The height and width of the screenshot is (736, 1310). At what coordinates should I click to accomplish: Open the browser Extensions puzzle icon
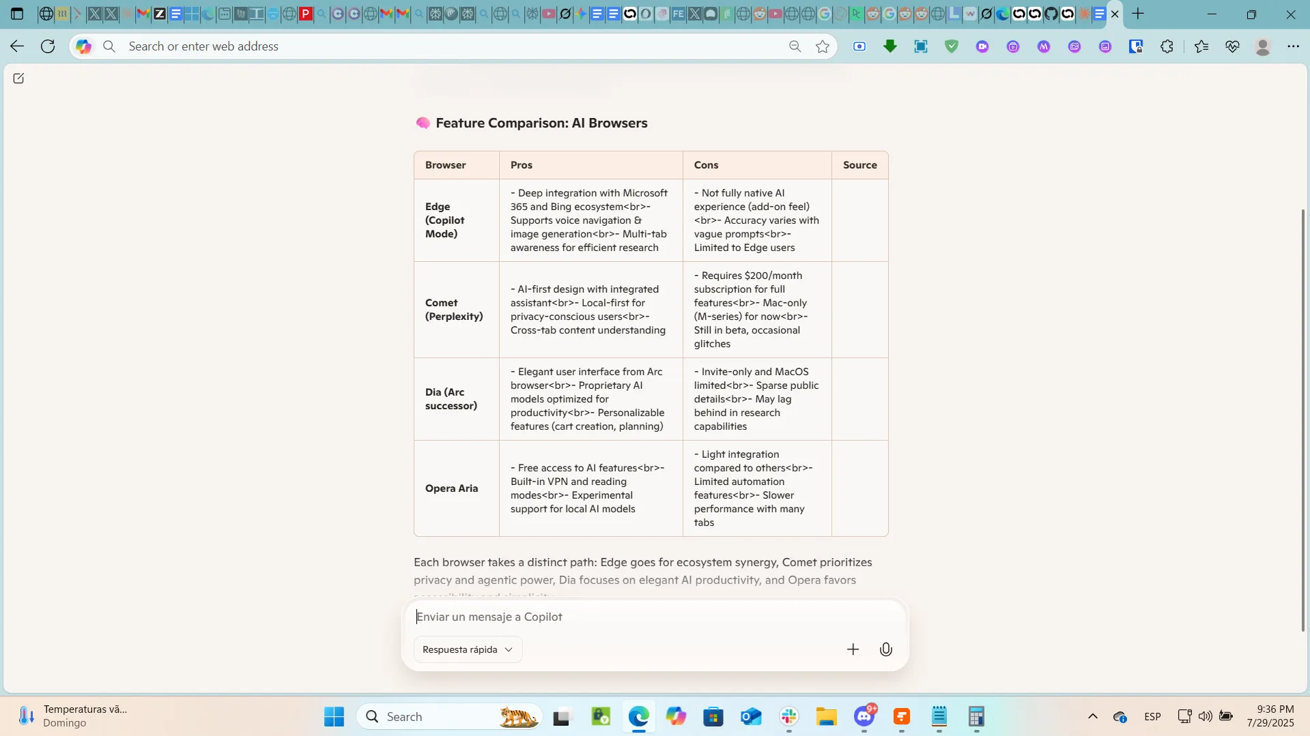(x=1167, y=46)
